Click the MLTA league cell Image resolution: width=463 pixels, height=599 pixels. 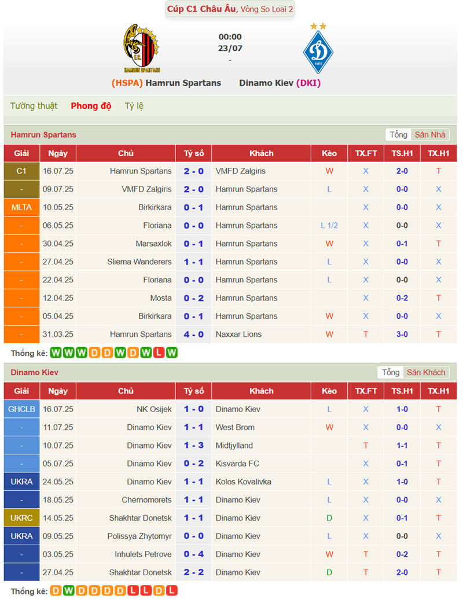coord(21,207)
